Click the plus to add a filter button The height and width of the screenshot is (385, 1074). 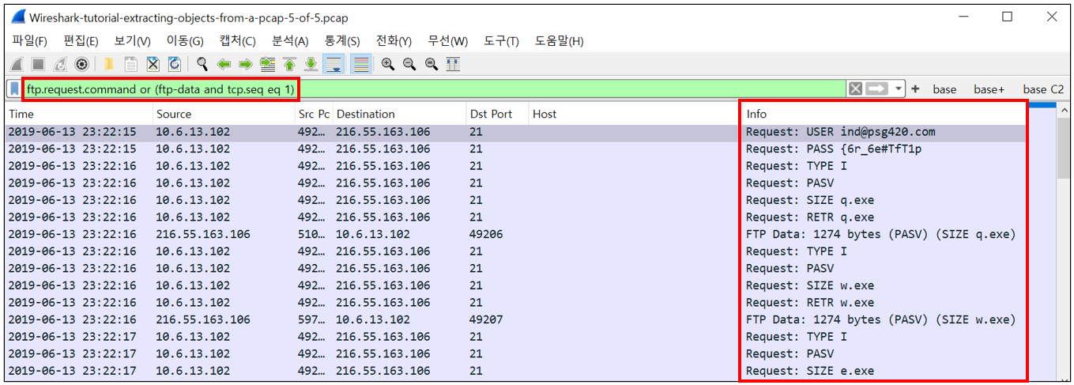tap(915, 89)
